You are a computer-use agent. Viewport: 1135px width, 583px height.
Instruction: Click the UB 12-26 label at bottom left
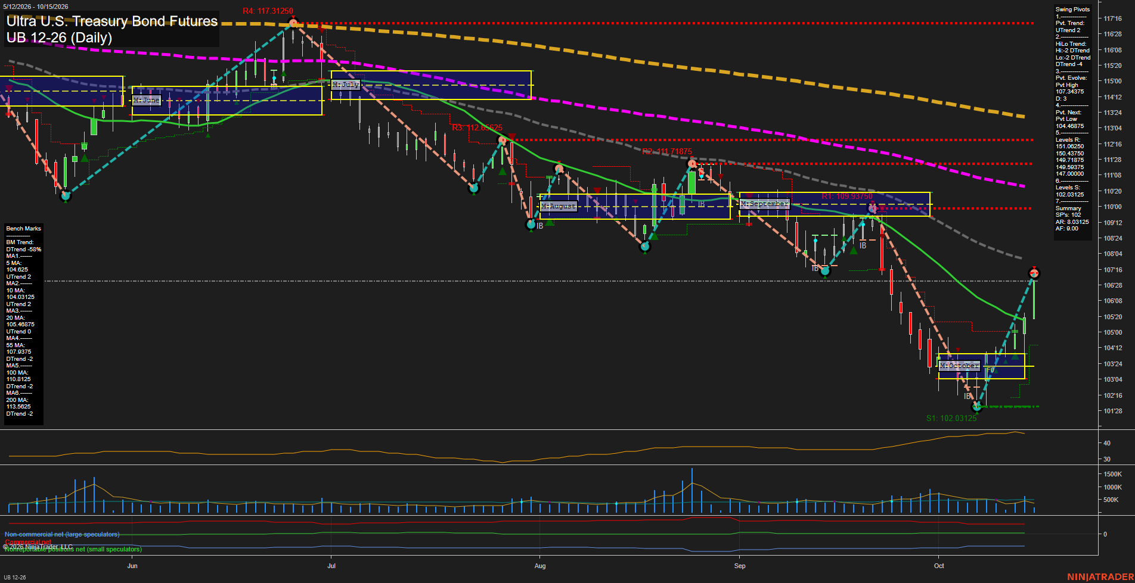point(15,578)
